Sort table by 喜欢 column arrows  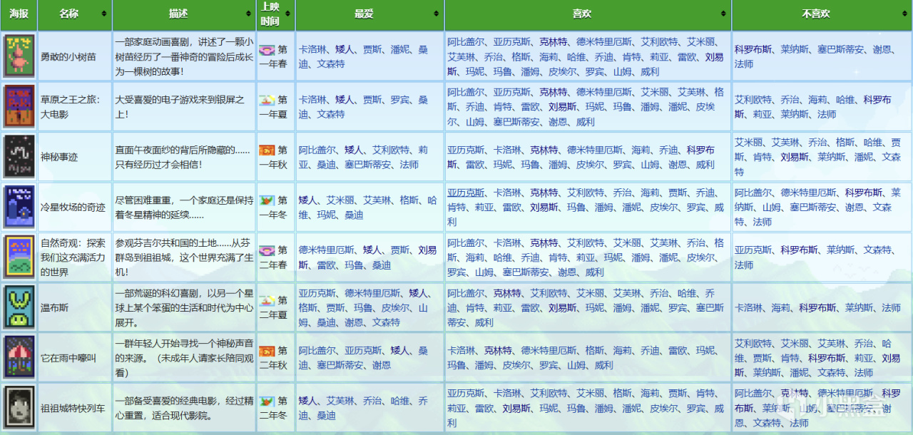[725, 14]
